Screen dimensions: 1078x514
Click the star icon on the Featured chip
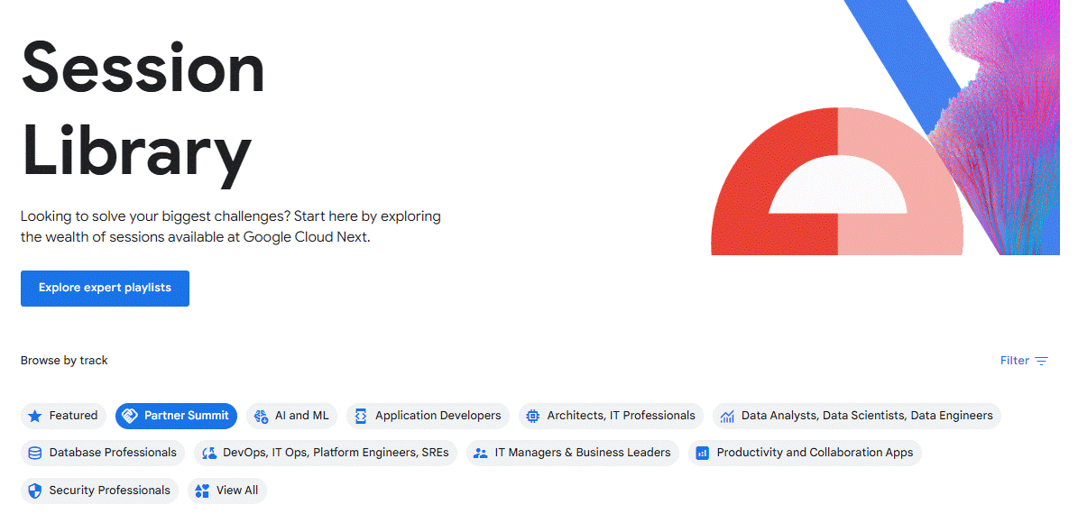pyautogui.click(x=35, y=416)
